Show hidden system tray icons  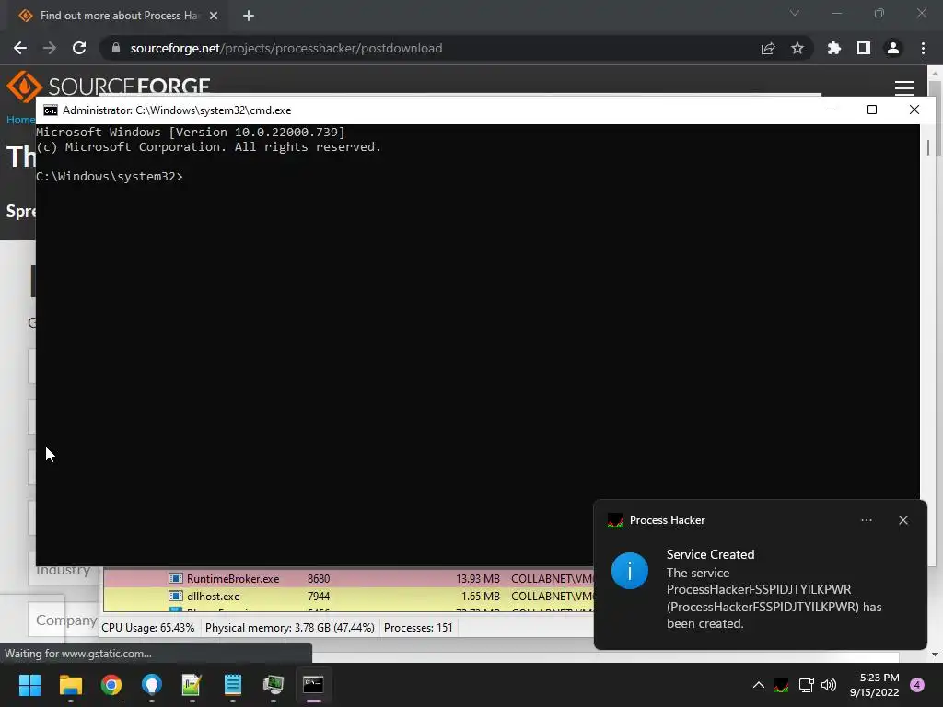pyautogui.click(x=759, y=685)
